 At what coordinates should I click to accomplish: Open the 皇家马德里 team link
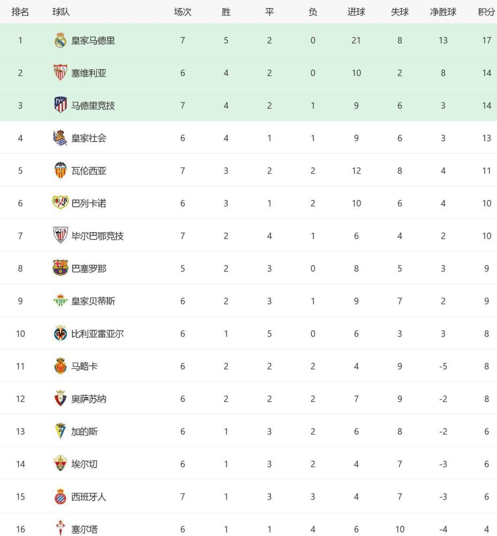(x=93, y=40)
